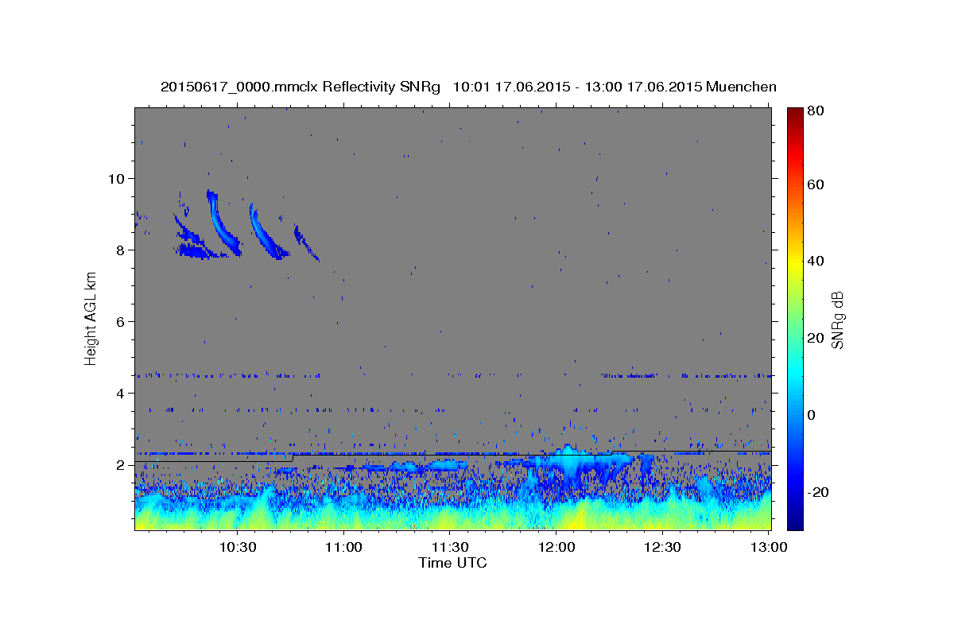
Task: Click the height tick label 2
Action: pos(119,464)
